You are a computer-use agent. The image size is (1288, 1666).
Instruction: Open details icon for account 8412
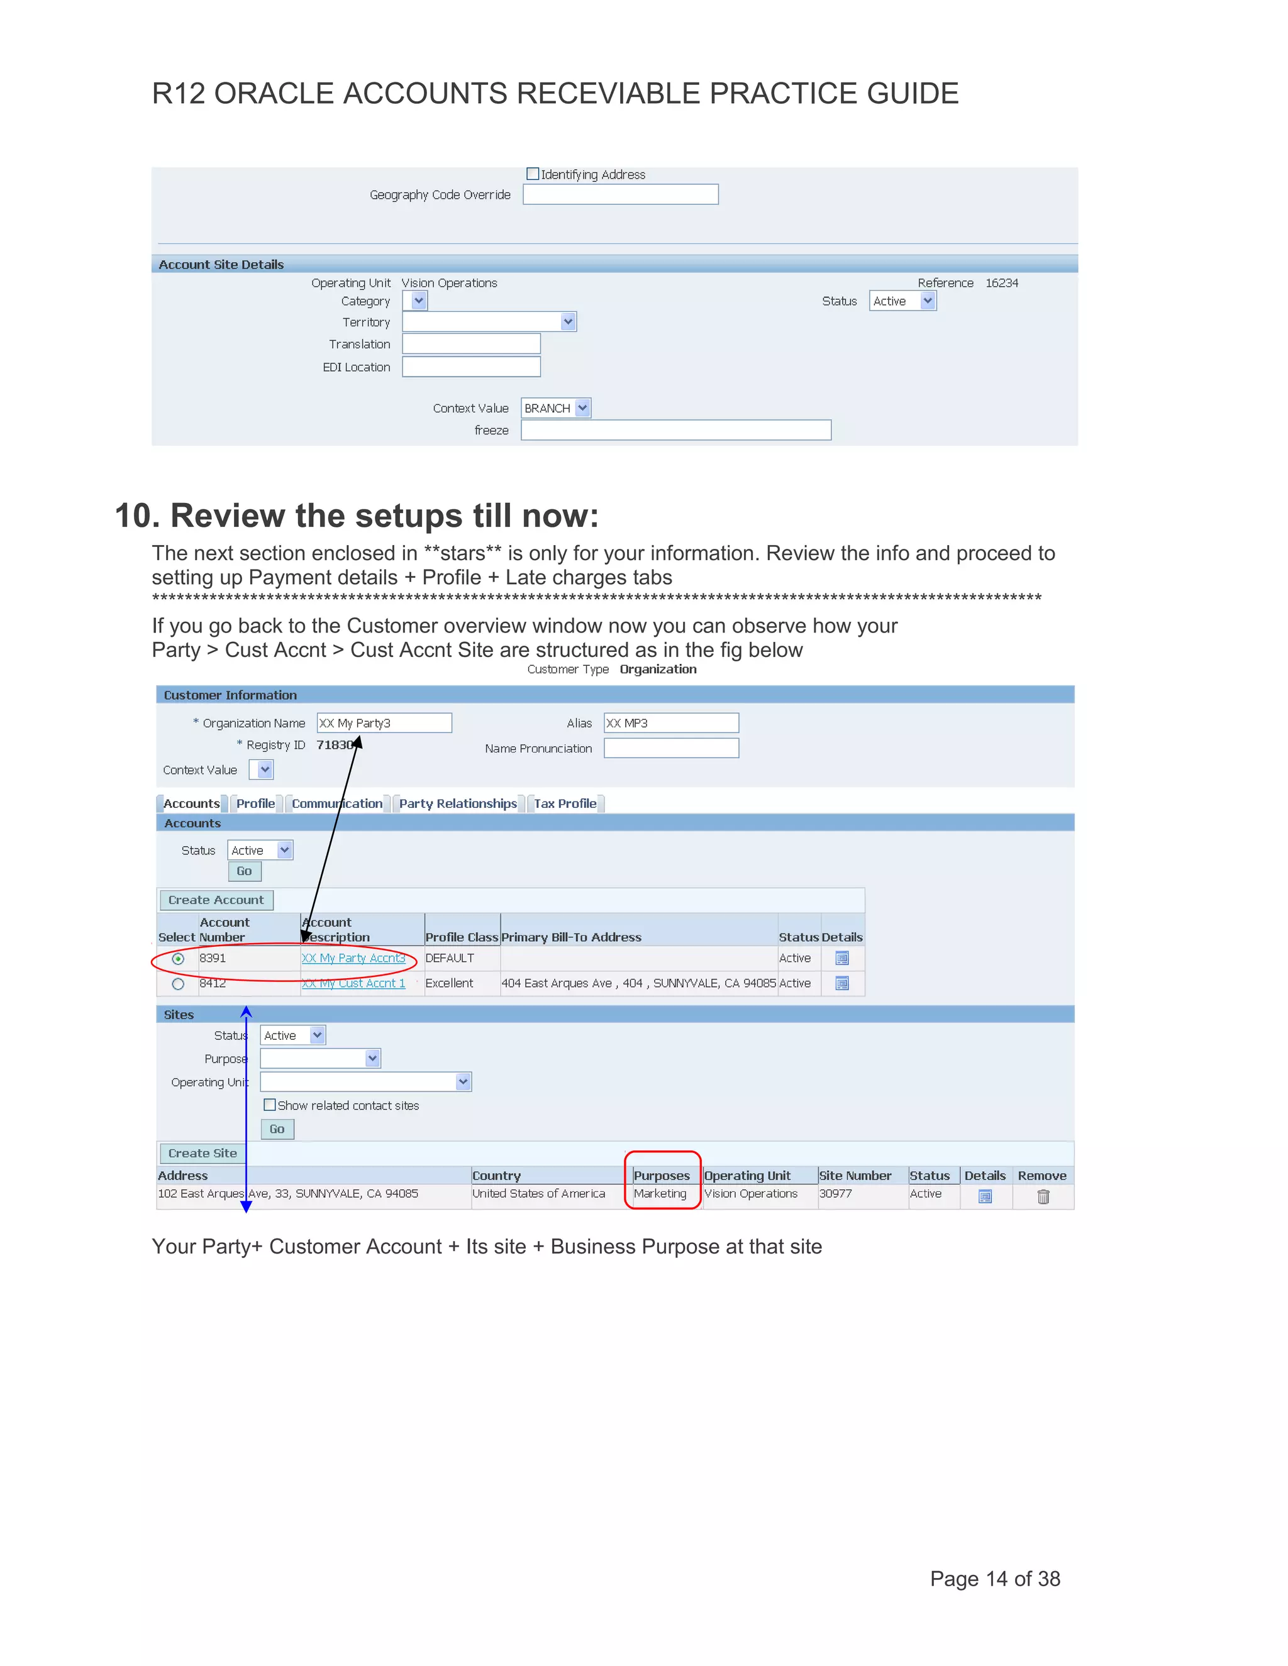pos(841,983)
